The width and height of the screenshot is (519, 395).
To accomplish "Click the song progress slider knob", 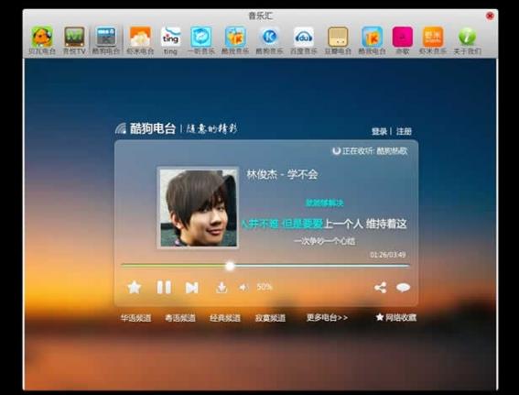I will point(230,266).
